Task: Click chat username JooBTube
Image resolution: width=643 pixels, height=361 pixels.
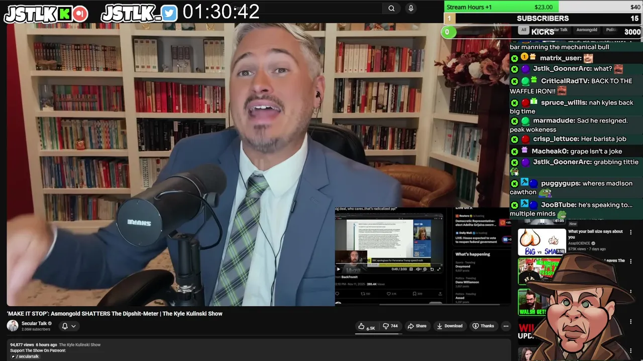Action: pos(559,205)
